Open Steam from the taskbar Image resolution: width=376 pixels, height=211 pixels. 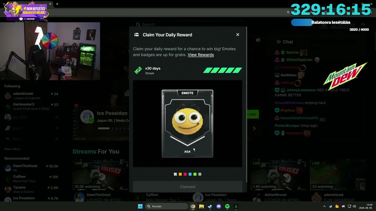210,206
